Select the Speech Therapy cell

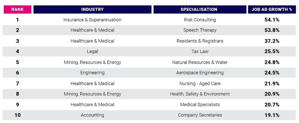click(200, 30)
